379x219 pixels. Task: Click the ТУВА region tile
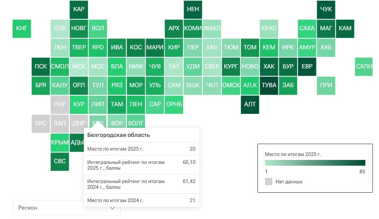[x=269, y=85]
